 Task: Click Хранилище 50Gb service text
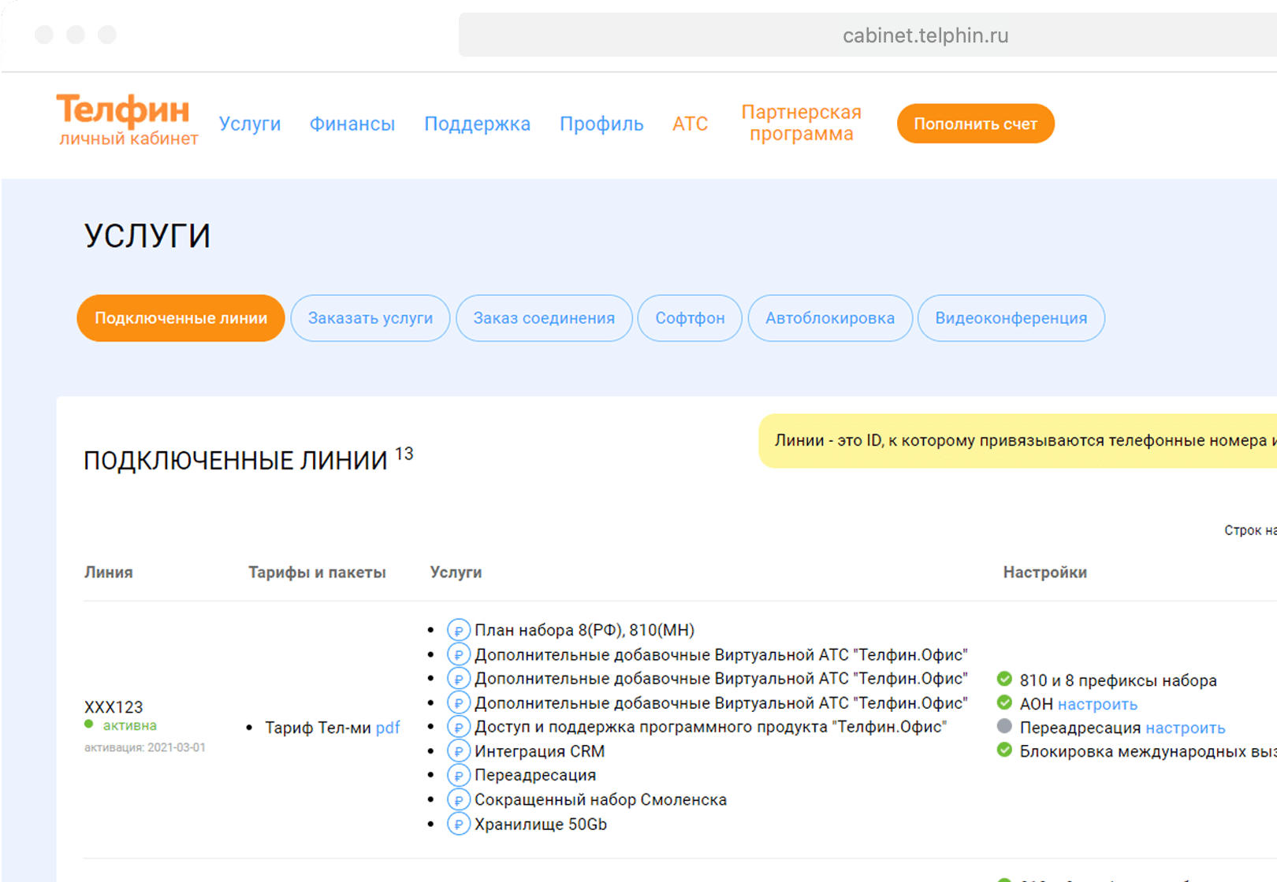pyautogui.click(x=541, y=825)
